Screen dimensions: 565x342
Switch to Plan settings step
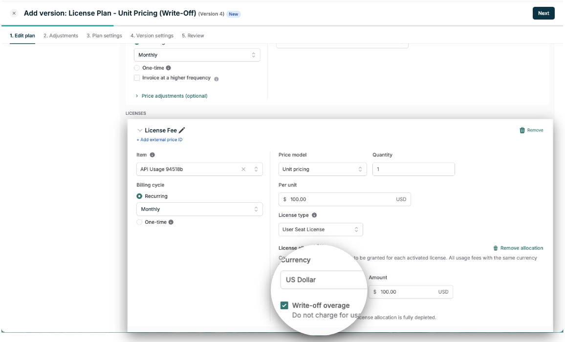point(104,36)
